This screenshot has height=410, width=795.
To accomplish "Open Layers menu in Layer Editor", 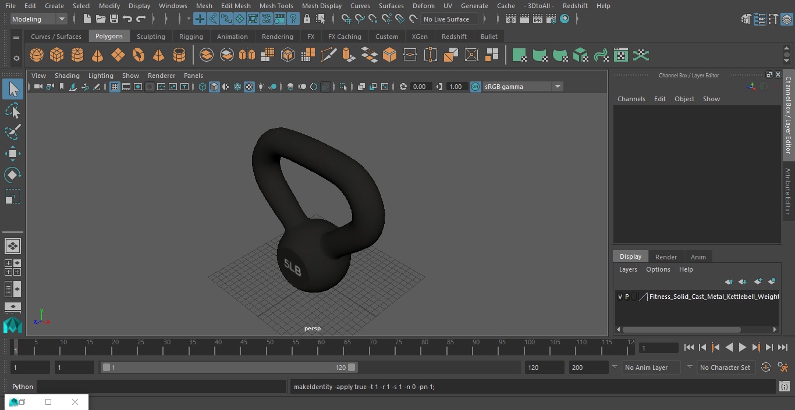I will click(628, 269).
